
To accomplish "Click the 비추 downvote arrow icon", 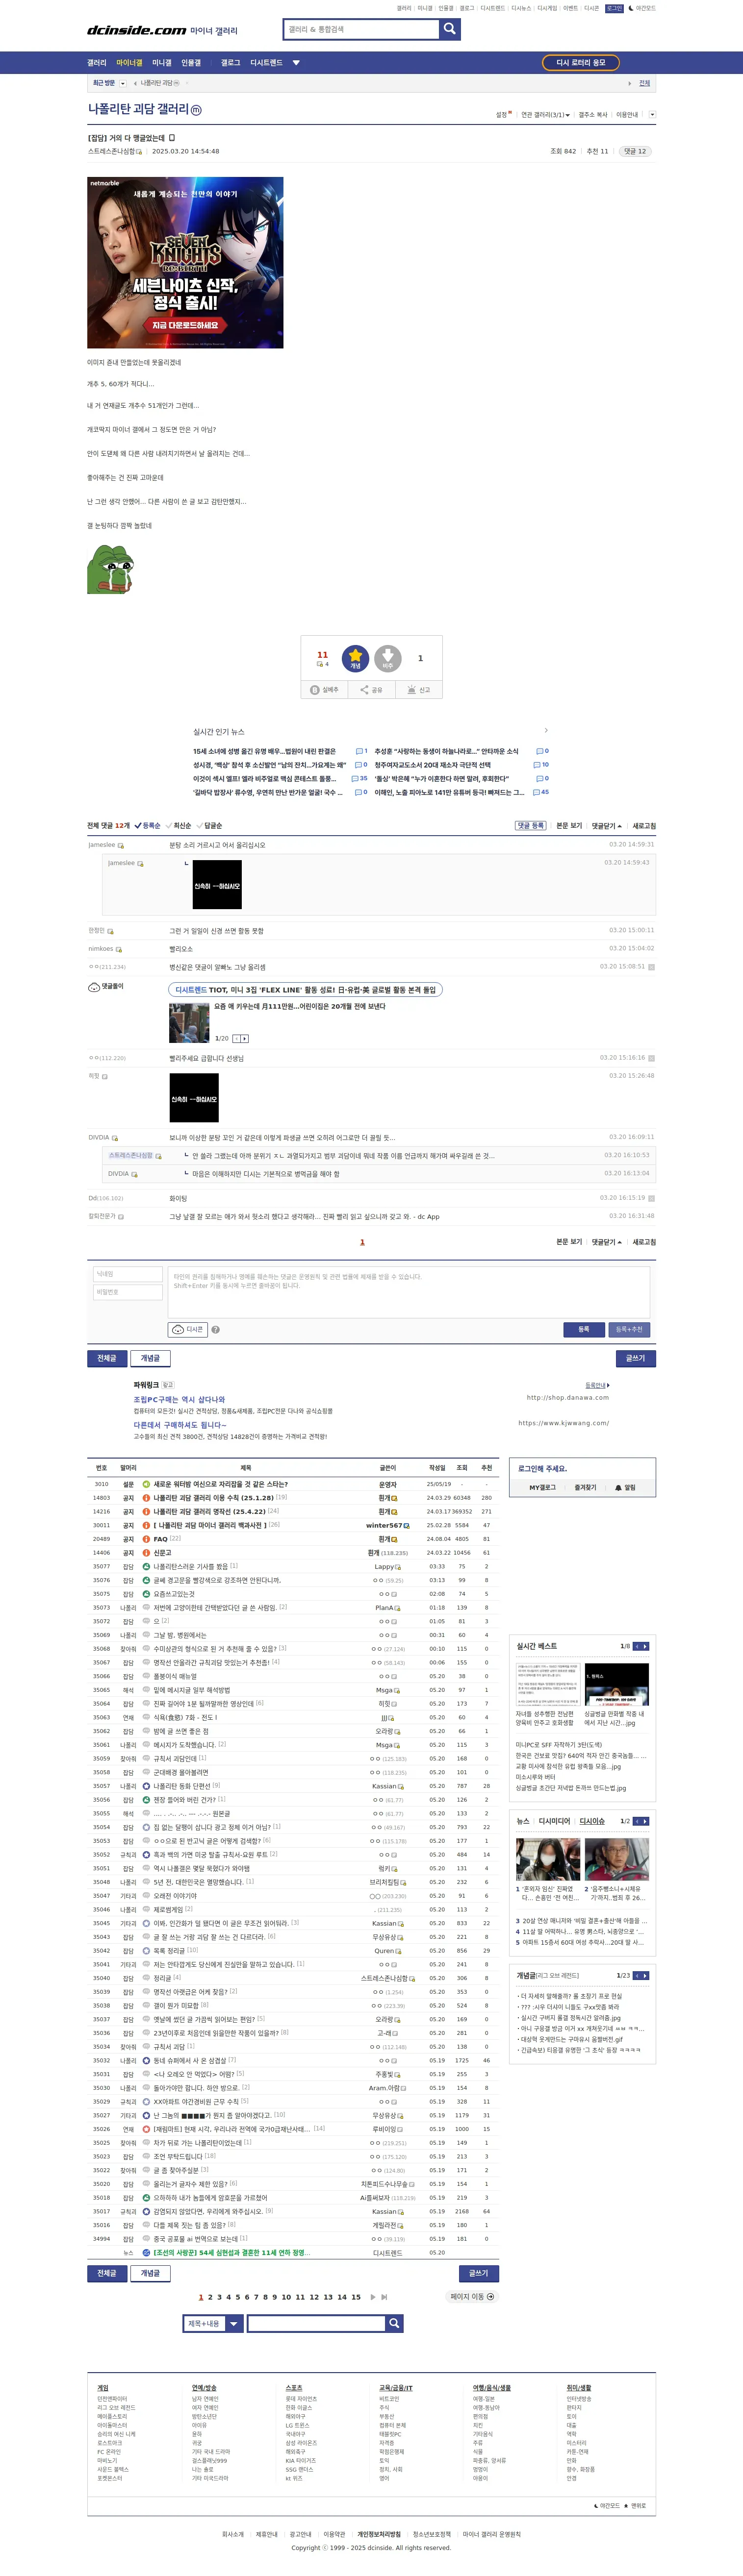I will pos(388,658).
